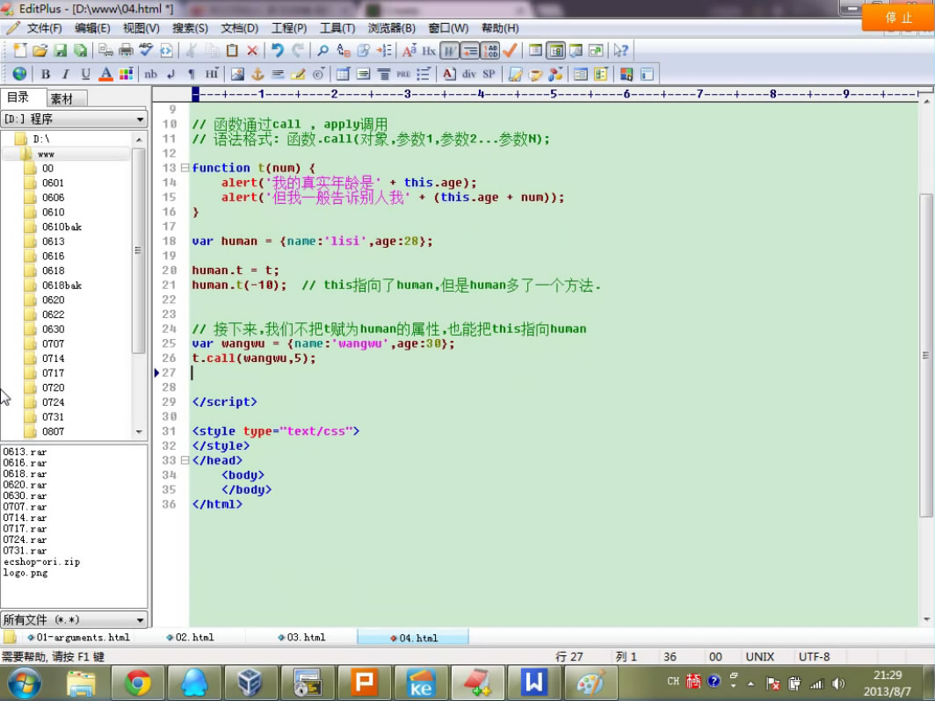Image resolution: width=935 pixels, height=701 pixels.
Task: Click the browser globe icon
Action: click(x=19, y=74)
